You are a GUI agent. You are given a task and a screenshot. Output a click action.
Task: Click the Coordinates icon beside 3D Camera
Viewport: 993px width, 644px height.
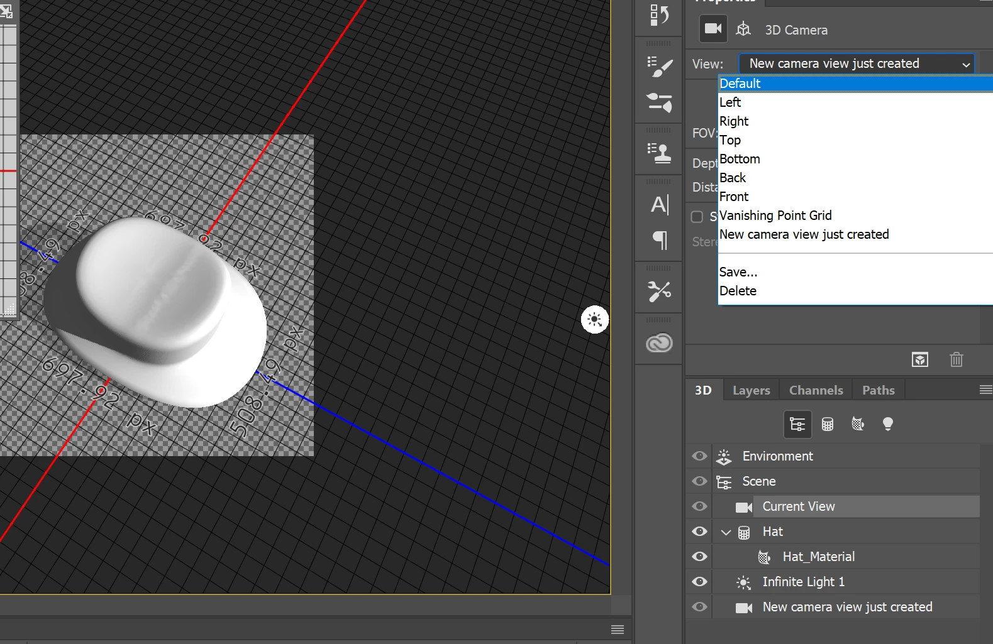pyautogui.click(x=743, y=29)
